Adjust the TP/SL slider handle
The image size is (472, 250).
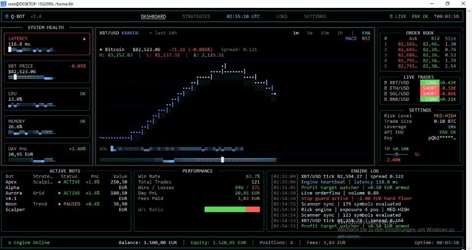397,154
